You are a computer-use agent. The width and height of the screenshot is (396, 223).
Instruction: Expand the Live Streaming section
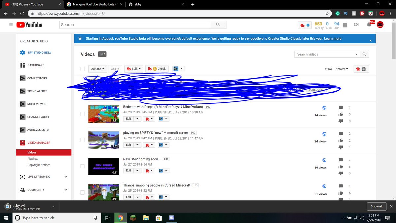pyautogui.click(x=66, y=177)
